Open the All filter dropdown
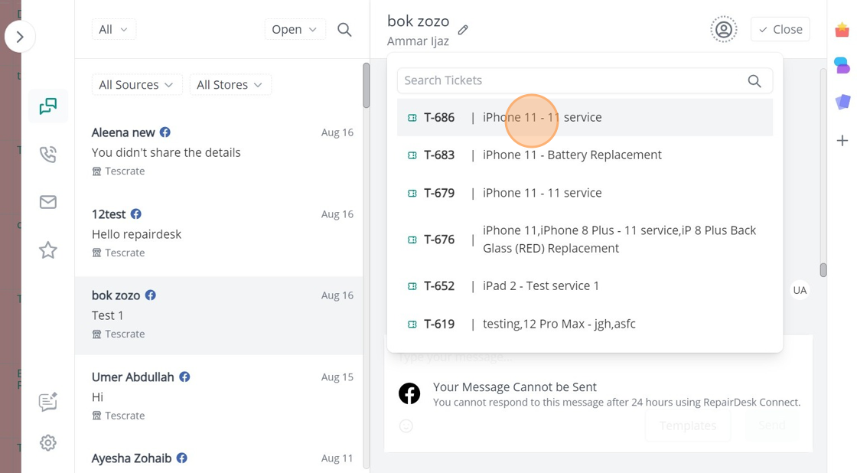The image size is (857, 473). [x=114, y=30]
